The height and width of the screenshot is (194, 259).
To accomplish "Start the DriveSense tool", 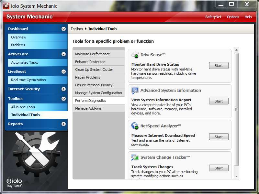I will 219,65.
